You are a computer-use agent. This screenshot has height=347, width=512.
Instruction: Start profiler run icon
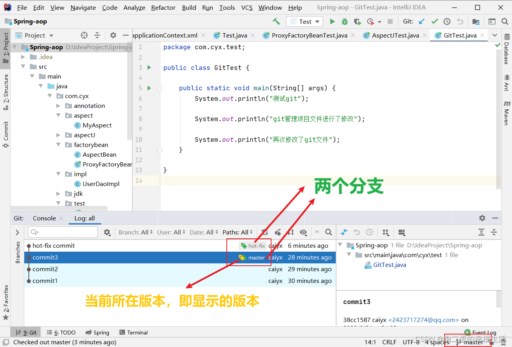pos(371,21)
